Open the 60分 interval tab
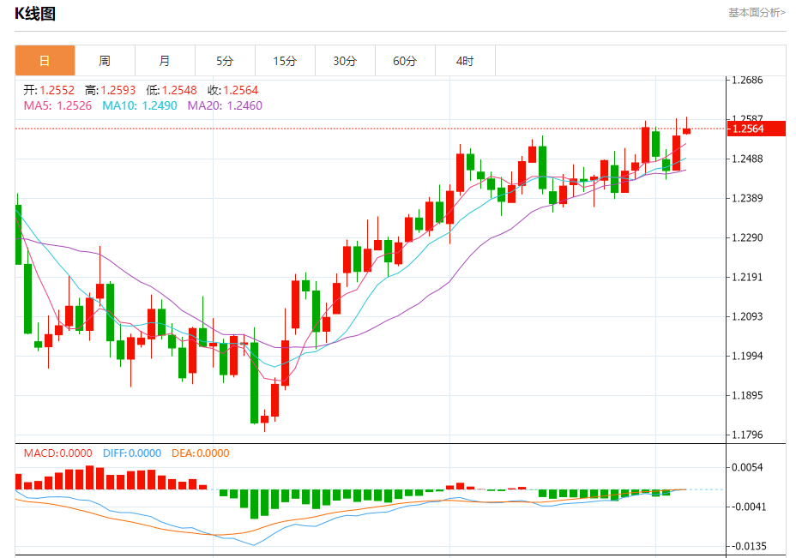 (405, 61)
